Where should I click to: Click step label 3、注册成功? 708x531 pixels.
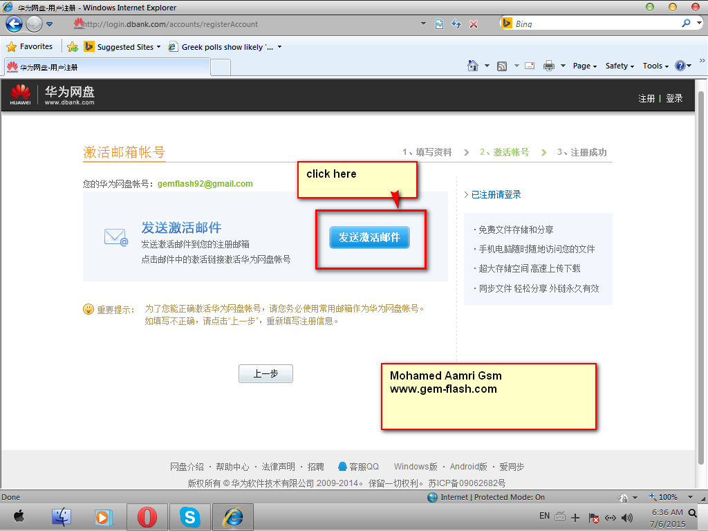click(582, 152)
